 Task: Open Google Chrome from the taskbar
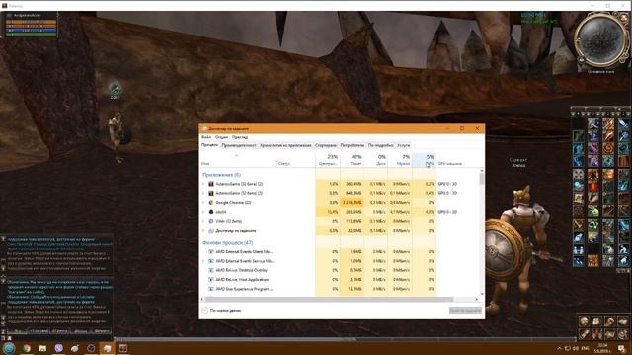(27, 348)
